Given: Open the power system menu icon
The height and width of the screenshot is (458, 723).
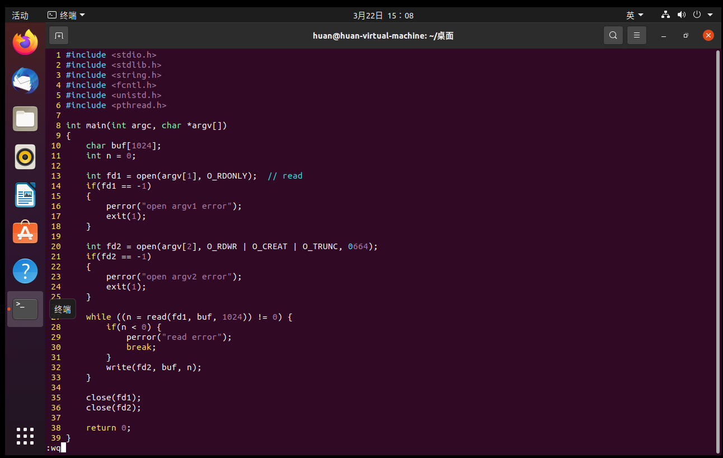Looking at the screenshot, I should (697, 15).
